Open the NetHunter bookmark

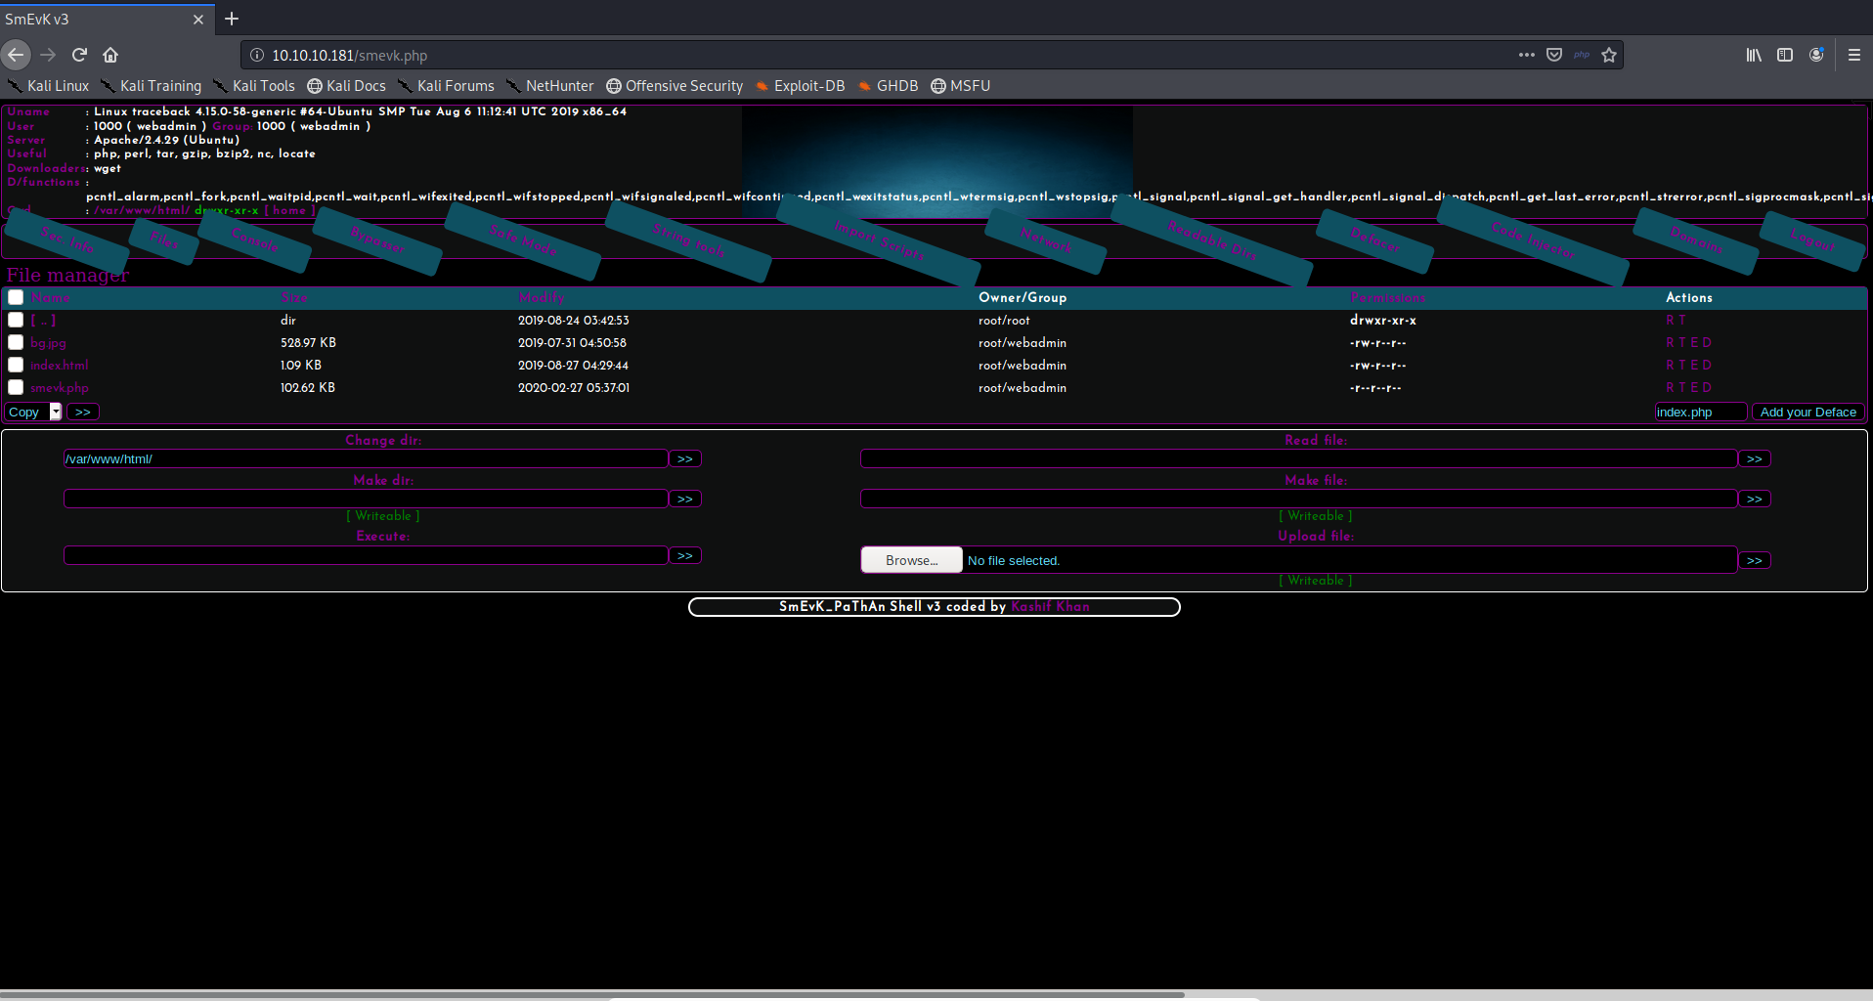pos(549,86)
